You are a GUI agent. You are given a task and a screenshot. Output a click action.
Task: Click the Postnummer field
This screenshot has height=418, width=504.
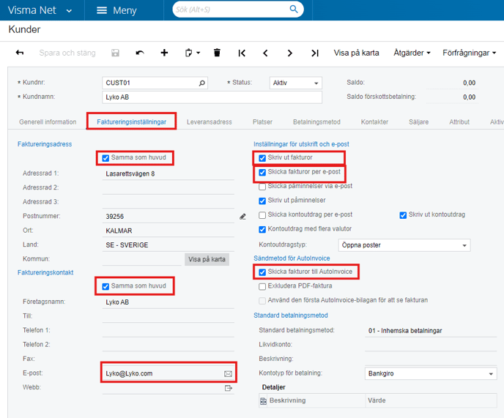coord(168,217)
